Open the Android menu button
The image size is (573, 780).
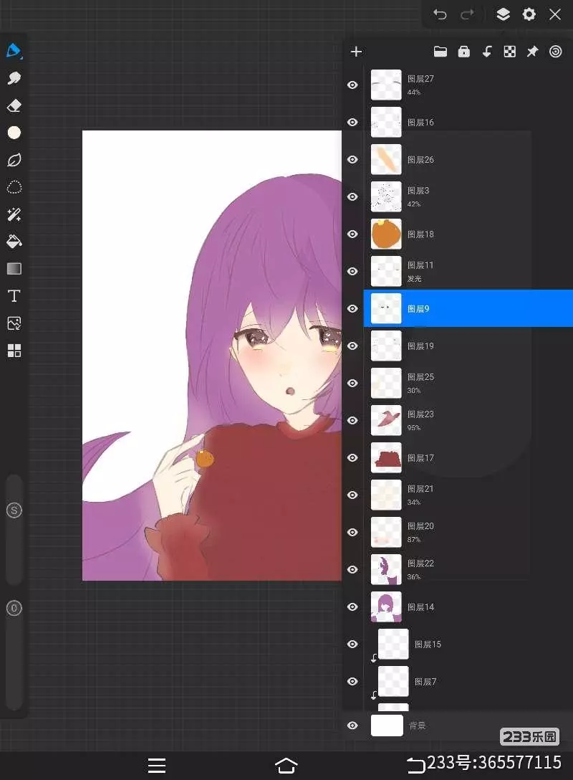pos(157,766)
